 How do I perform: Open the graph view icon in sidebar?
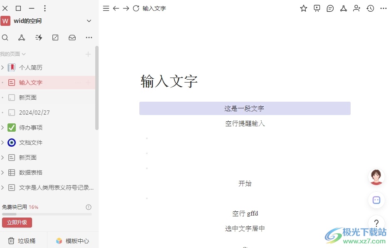click(x=22, y=38)
